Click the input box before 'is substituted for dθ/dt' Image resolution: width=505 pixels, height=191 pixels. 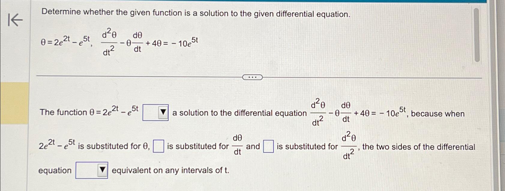158,145
